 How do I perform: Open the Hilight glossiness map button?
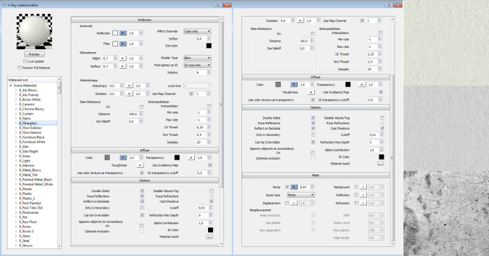click(x=123, y=58)
